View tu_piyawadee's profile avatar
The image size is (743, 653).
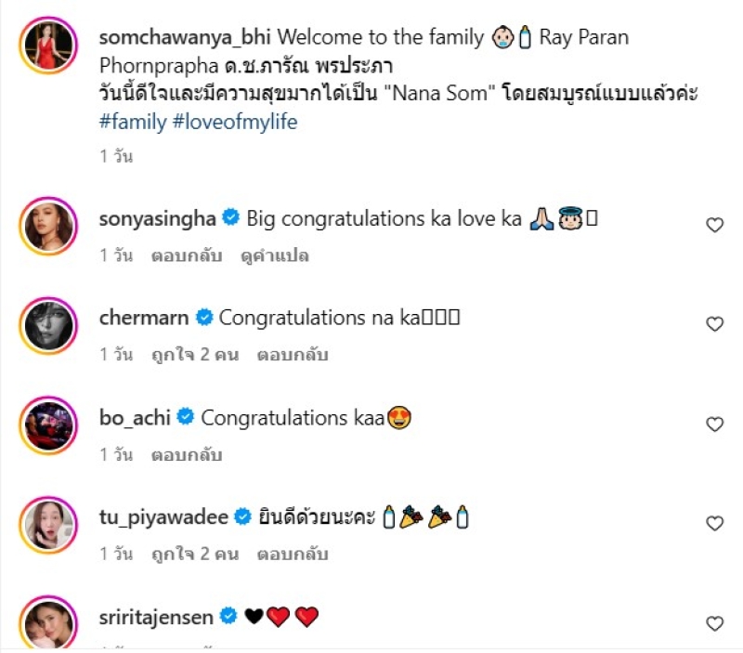51,525
